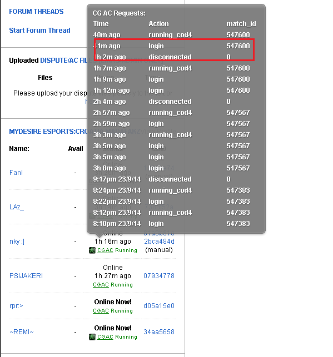
Task: Open player nky :] profile
Action: (17, 242)
